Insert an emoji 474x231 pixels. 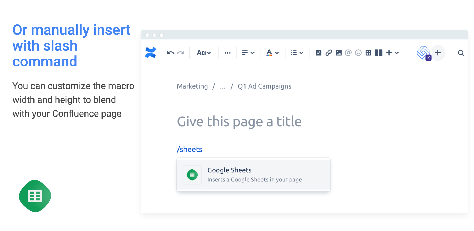[x=358, y=53]
